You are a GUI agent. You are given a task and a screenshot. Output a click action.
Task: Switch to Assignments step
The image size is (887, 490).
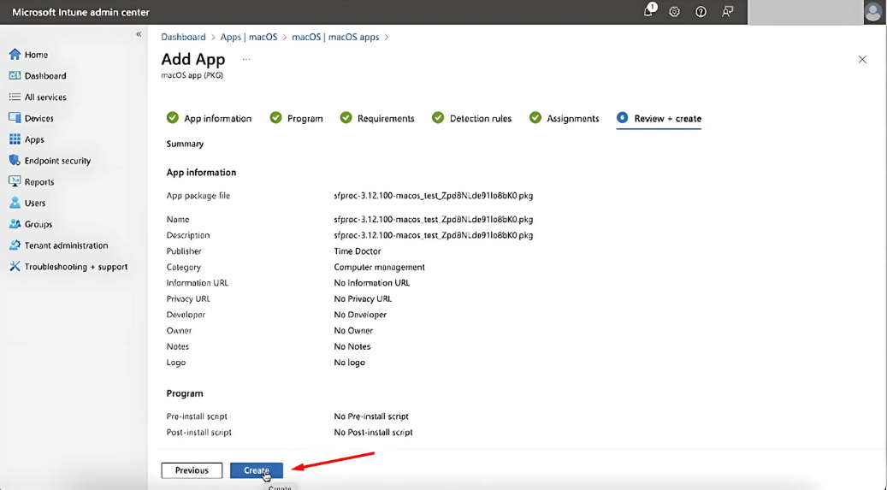point(564,118)
